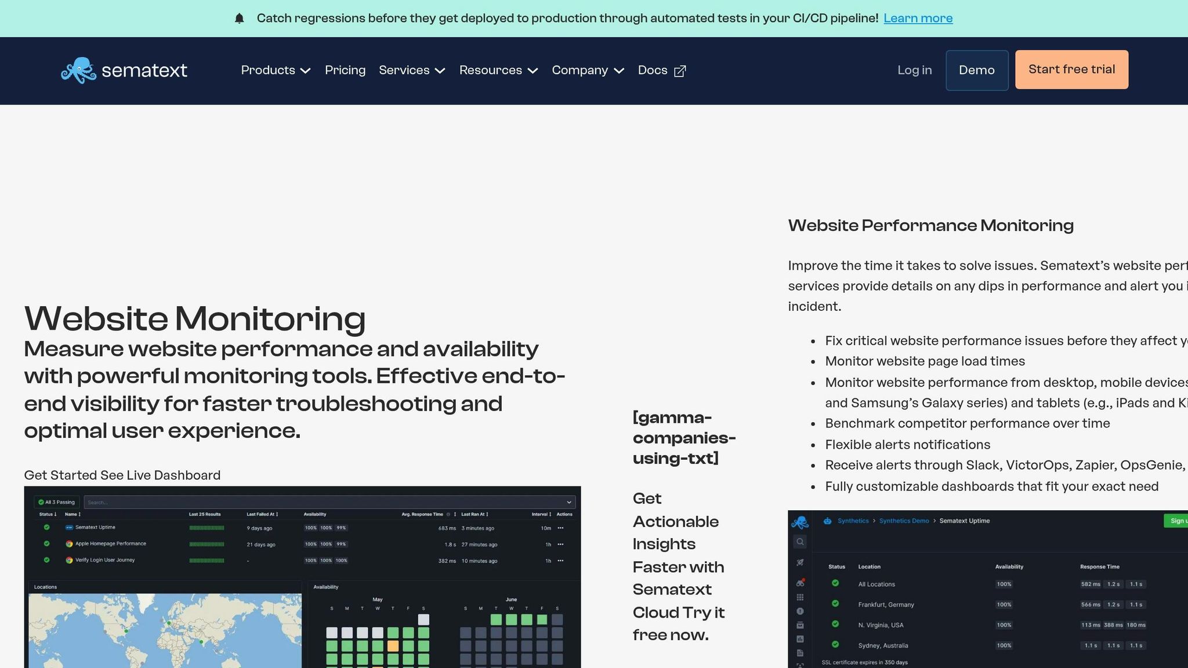Click the HTTP icon beside Sematext Uptime
This screenshot has width=1188, height=668.
(69, 528)
